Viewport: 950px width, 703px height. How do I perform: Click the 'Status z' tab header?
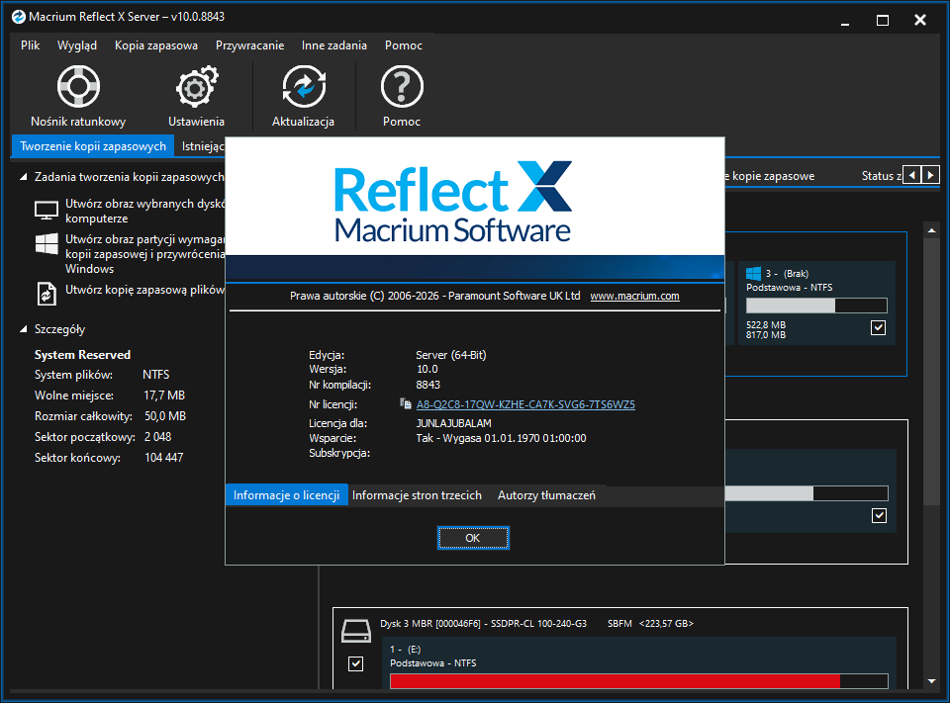(x=881, y=176)
